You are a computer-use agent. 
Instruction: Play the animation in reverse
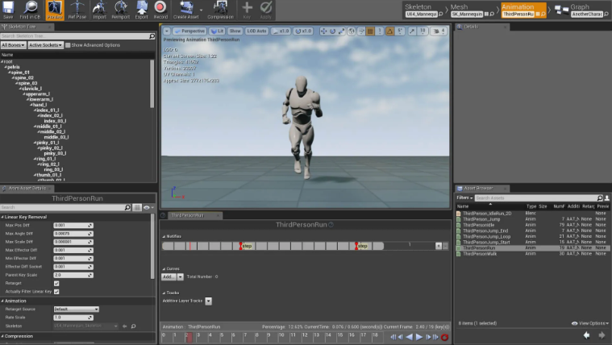[409, 337]
